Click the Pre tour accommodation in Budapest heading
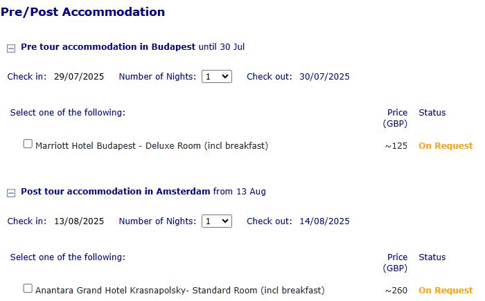 pos(108,47)
